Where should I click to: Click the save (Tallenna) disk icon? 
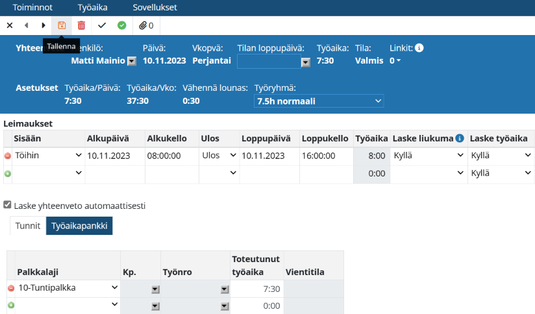[62, 25]
